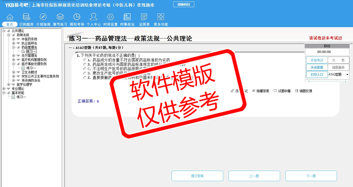Select answer option A radio button
This screenshot has height=187, width=353.
tap(85, 60)
